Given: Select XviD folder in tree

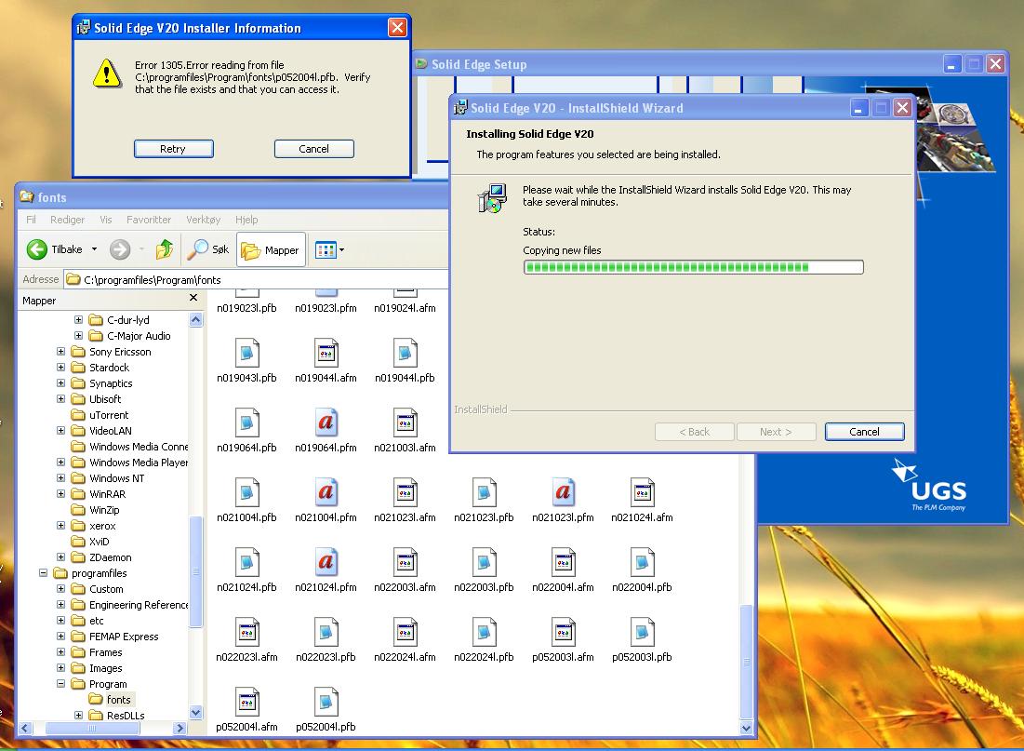Looking at the screenshot, I should [x=90, y=542].
